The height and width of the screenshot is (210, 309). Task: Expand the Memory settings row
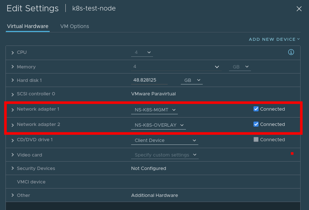[13, 67]
